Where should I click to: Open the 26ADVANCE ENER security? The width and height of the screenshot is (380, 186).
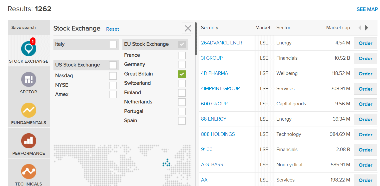point(222,43)
